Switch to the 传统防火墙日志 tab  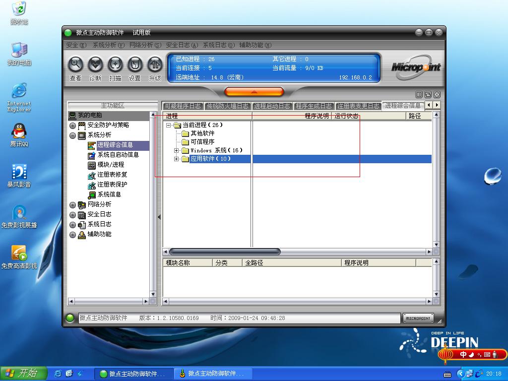point(227,106)
